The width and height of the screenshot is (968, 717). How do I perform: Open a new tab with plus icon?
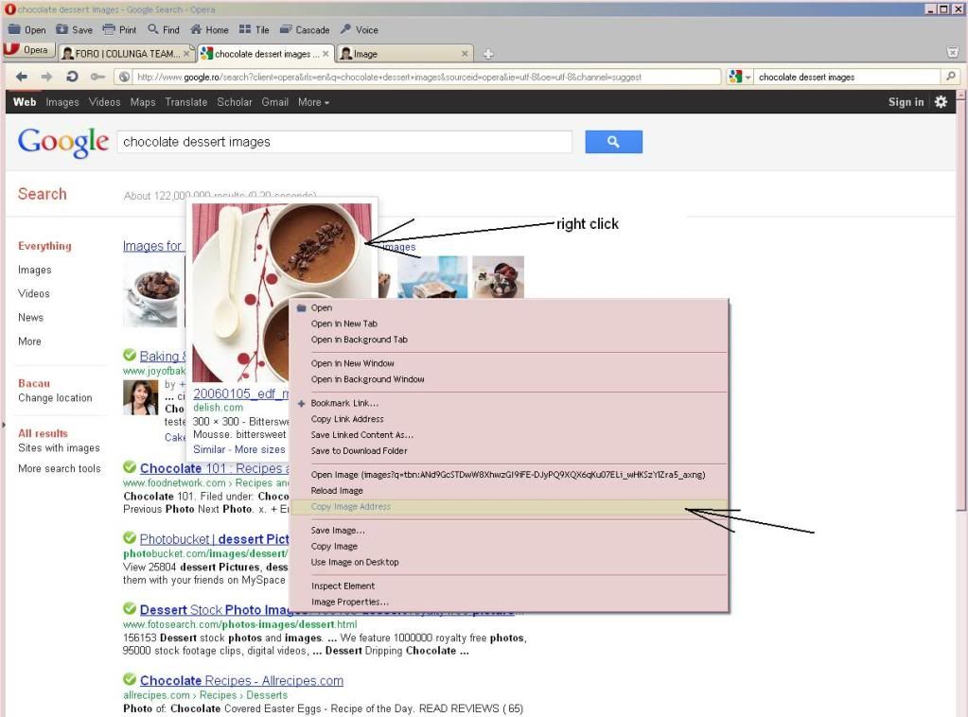tap(488, 54)
